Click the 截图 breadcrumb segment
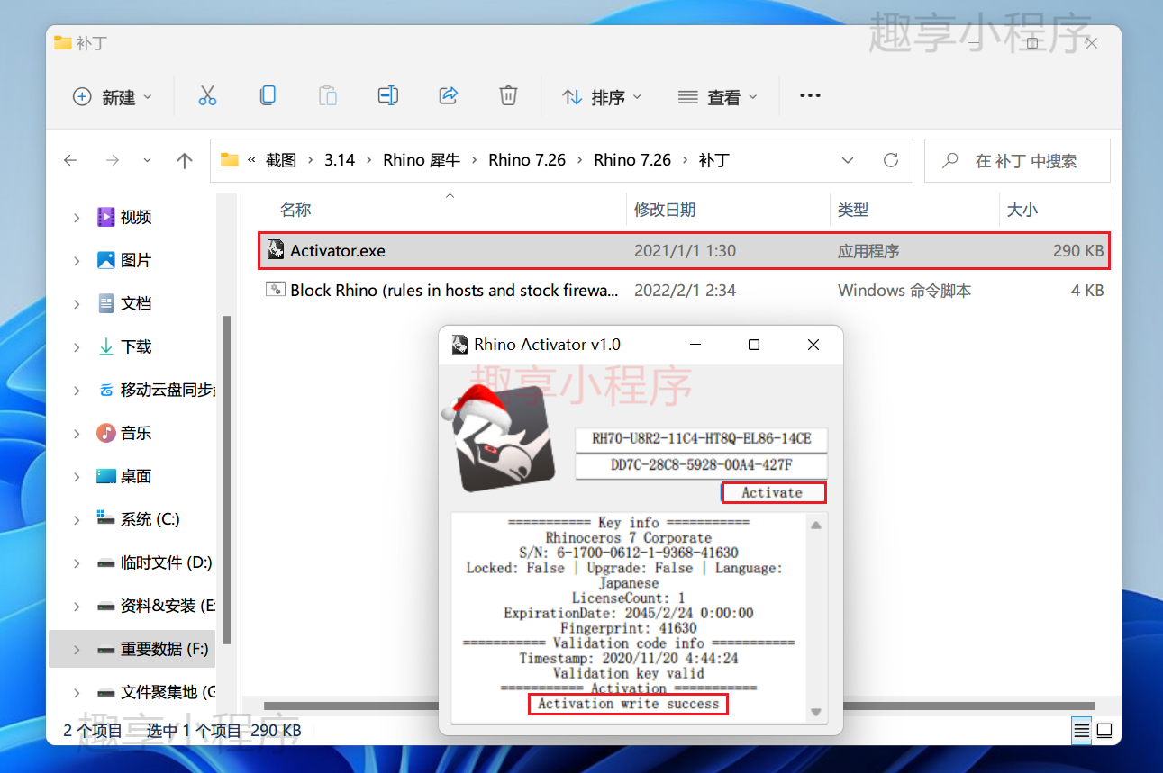Screen dimensions: 1163x773 [x=282, y=160]
